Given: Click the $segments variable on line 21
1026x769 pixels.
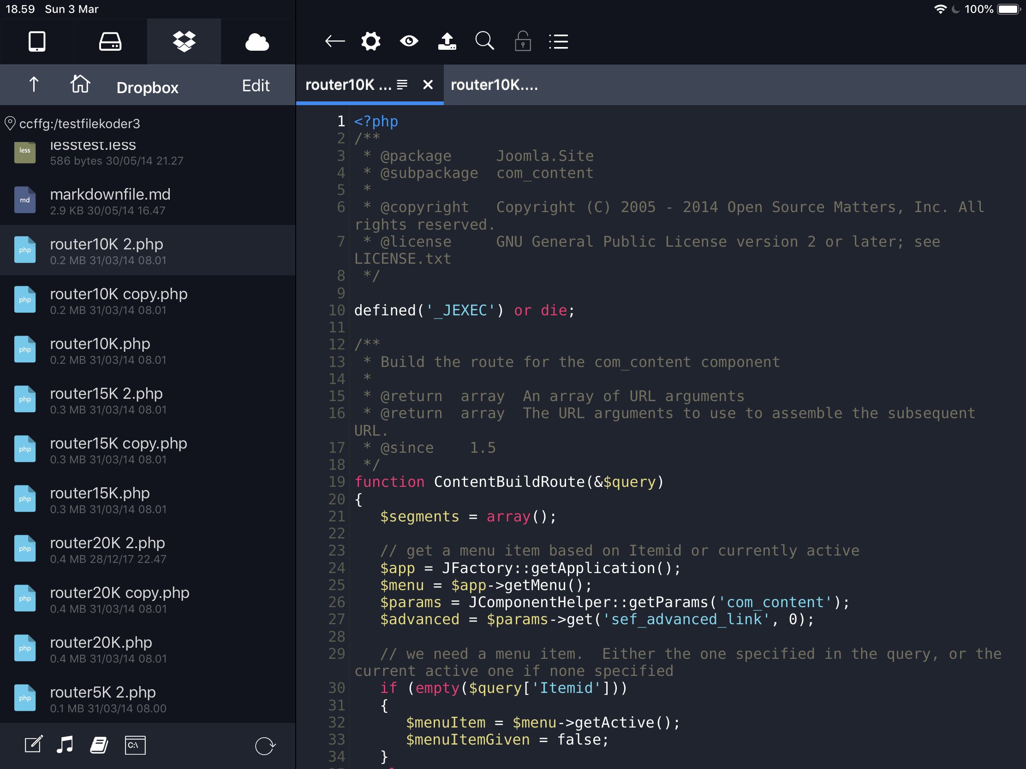Looking at the screenshot, I should [419, 516].
